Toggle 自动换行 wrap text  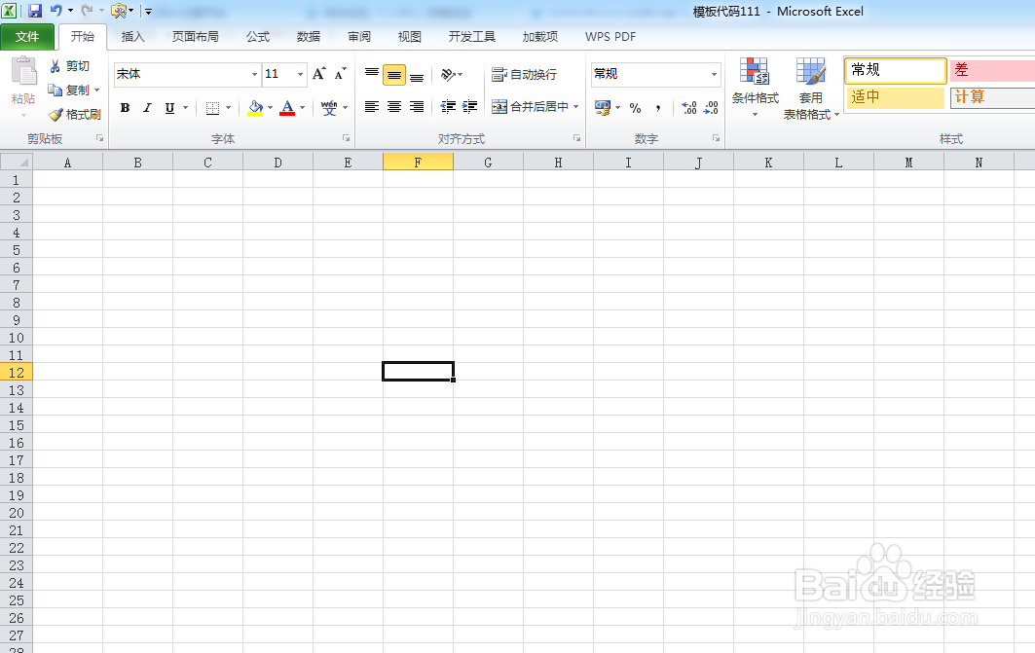pyautogui.click(x=524, y=75)
